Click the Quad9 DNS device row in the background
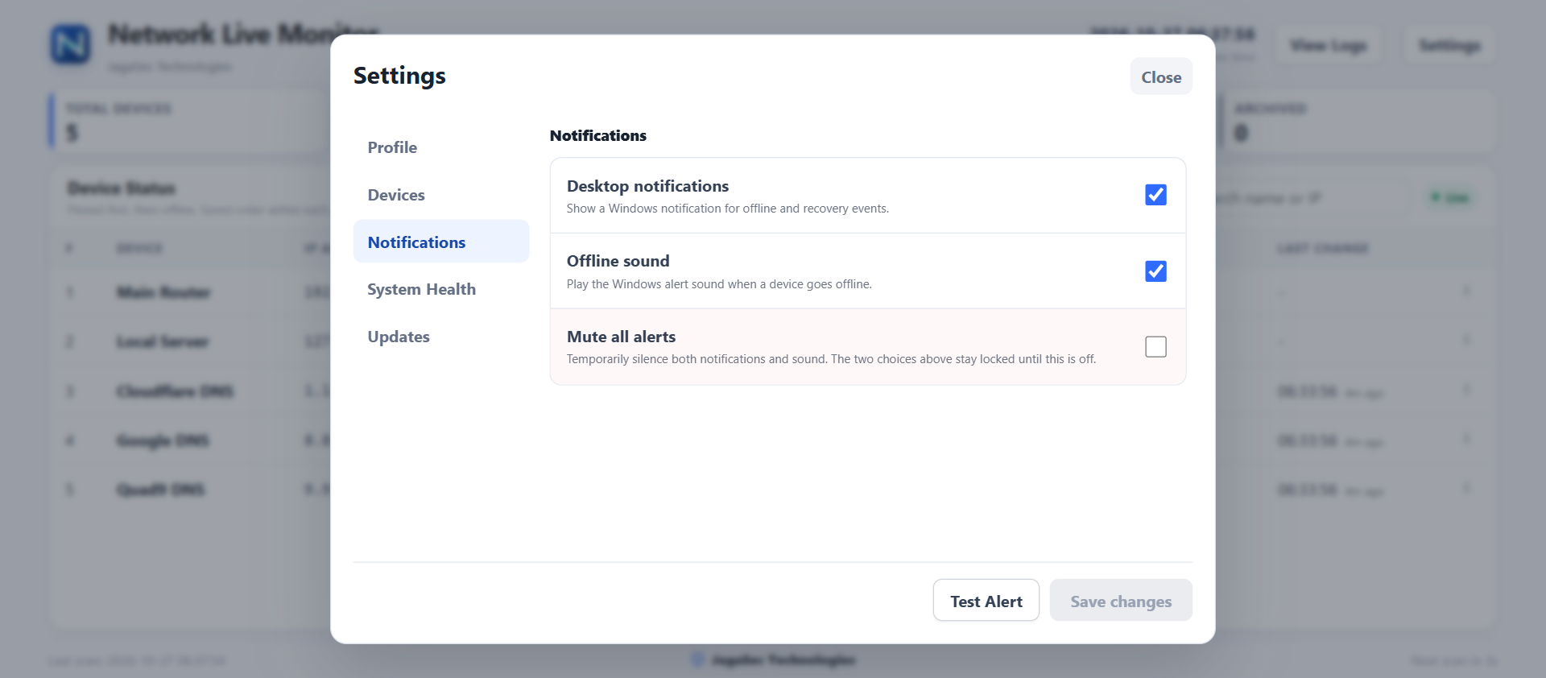The image size is (1546, 678). (190, 490)
